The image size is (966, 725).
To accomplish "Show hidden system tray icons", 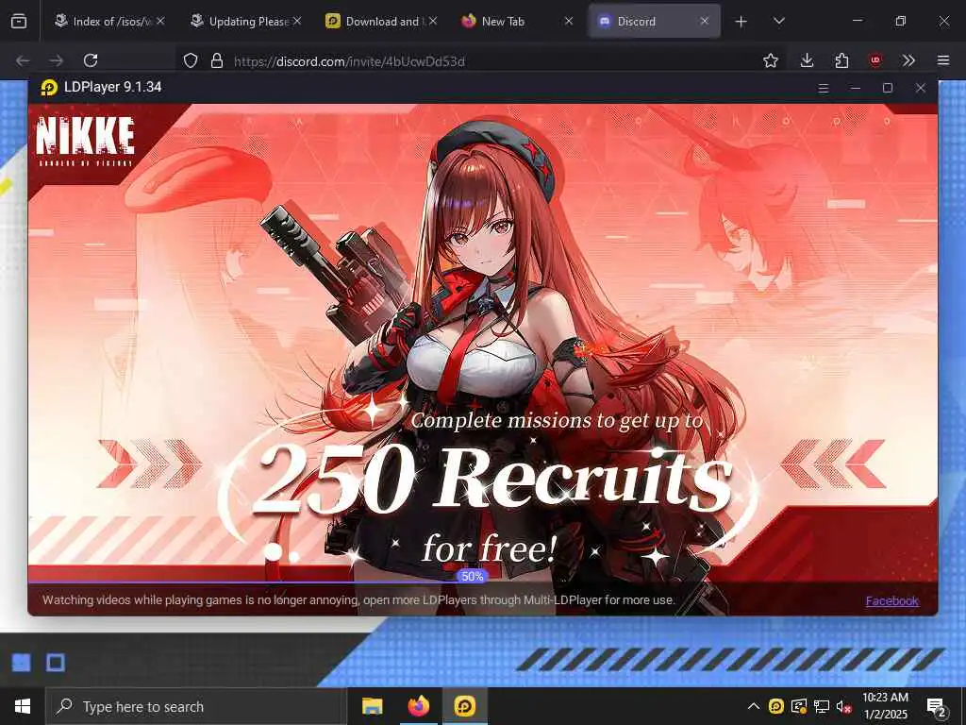I will (754, 706).
